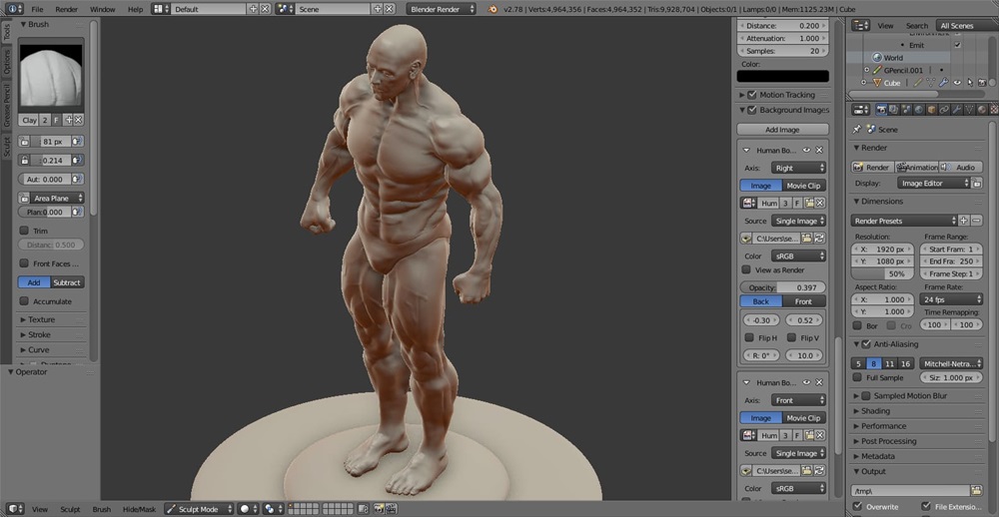Screen dimensions: 999x517
Task: Open the Axis Right dropdown
Action: (x=798, y=168)
